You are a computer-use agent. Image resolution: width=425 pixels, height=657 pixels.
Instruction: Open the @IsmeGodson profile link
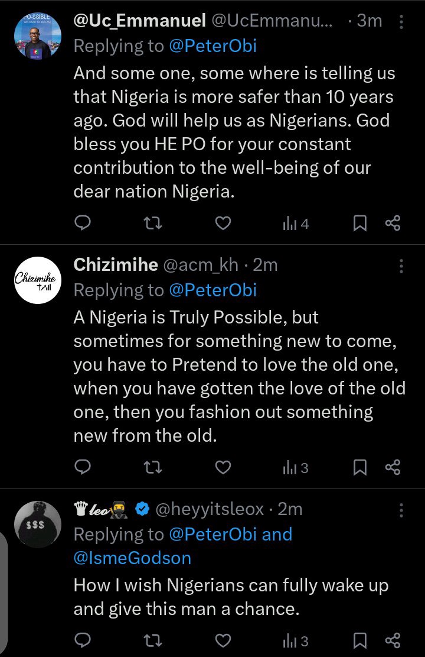click(x=132, y=558)
